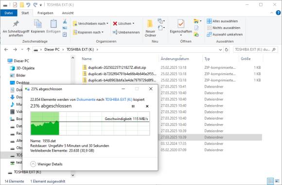Cancel the copy with the small X

tap(147, 106)
